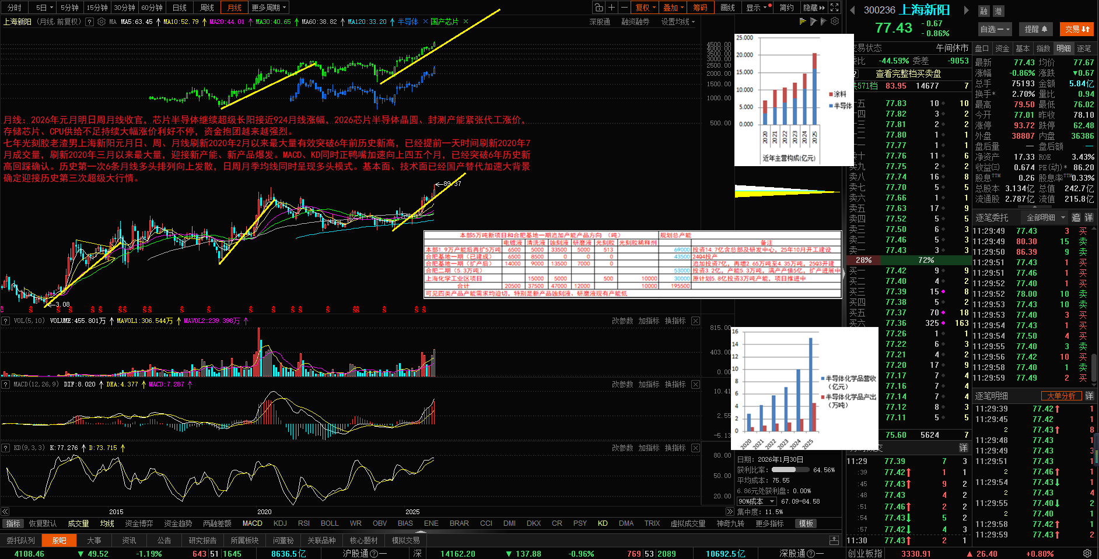
Task: Click the chart lock icon in toolbar
Action: [x=598, y=8]
